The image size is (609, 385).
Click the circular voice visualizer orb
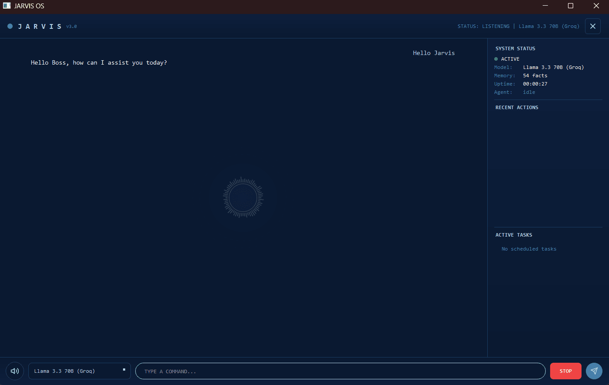point(243,197)
